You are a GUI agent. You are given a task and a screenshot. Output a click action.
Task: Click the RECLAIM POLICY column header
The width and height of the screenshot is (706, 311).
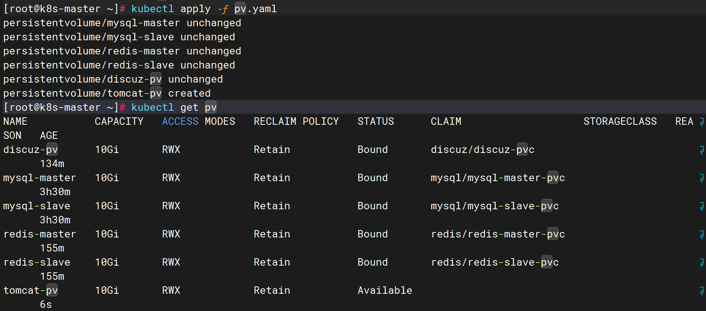[296, 121]
